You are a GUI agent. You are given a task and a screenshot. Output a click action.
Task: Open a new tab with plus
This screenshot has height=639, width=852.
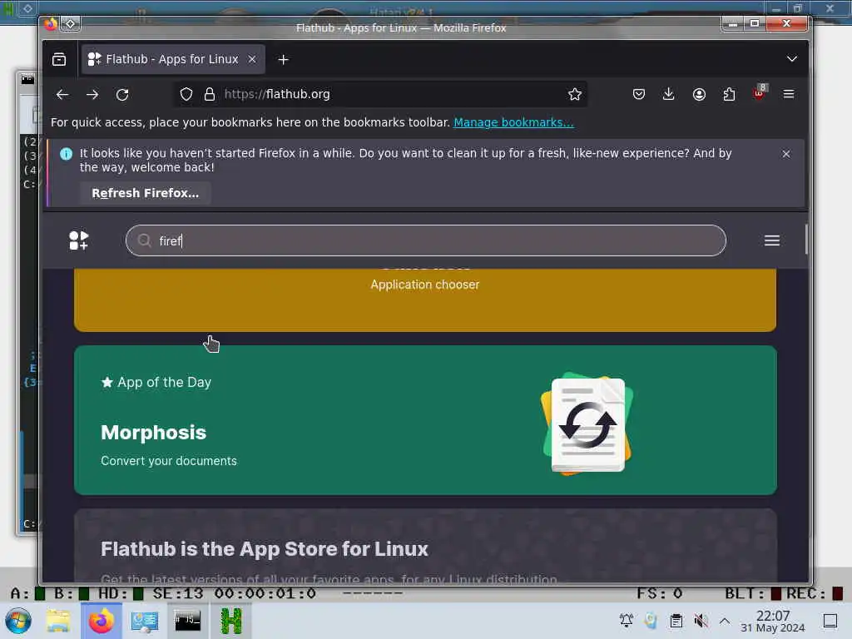[x=283, y=59]
